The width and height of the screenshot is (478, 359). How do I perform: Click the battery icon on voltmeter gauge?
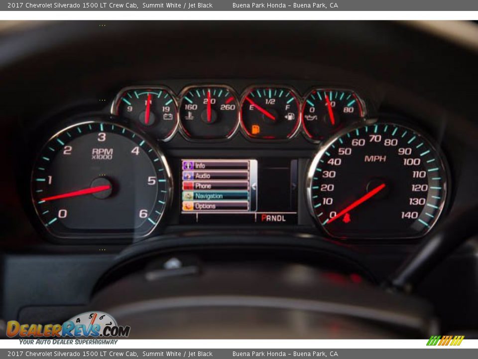coord(168,116)
